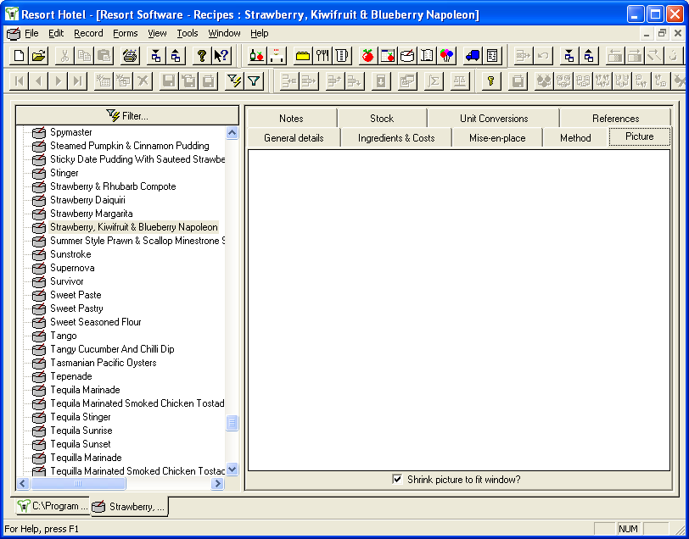Open the fork and knife icon
This screenshot has height=539, width=689.
coord(322,56)
